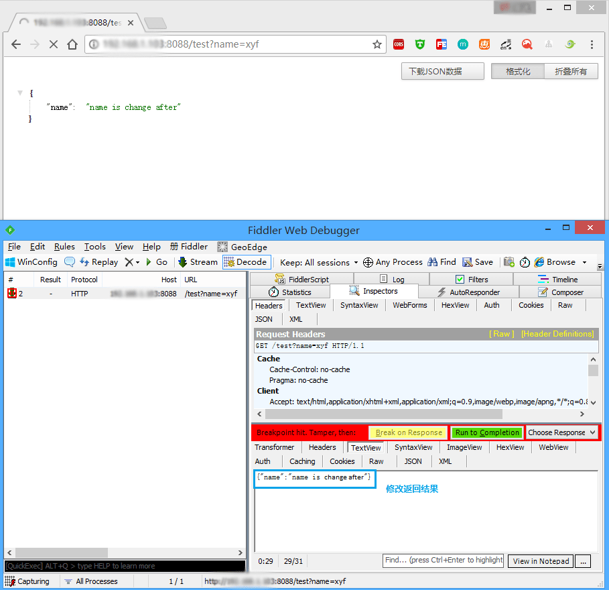Open the red CORS extension
609x590 pixels.
pyautogui.click(x=399, y=44)
